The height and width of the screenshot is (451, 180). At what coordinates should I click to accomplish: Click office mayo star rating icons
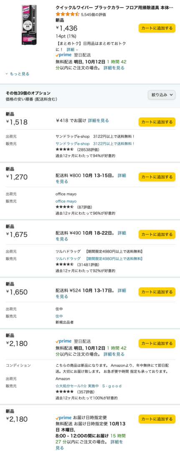[65, 207]
